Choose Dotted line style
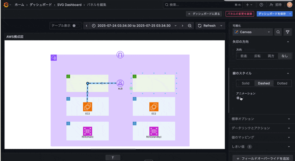The height and width of the screenshot is (161, 295). click(x=282, y=83)
